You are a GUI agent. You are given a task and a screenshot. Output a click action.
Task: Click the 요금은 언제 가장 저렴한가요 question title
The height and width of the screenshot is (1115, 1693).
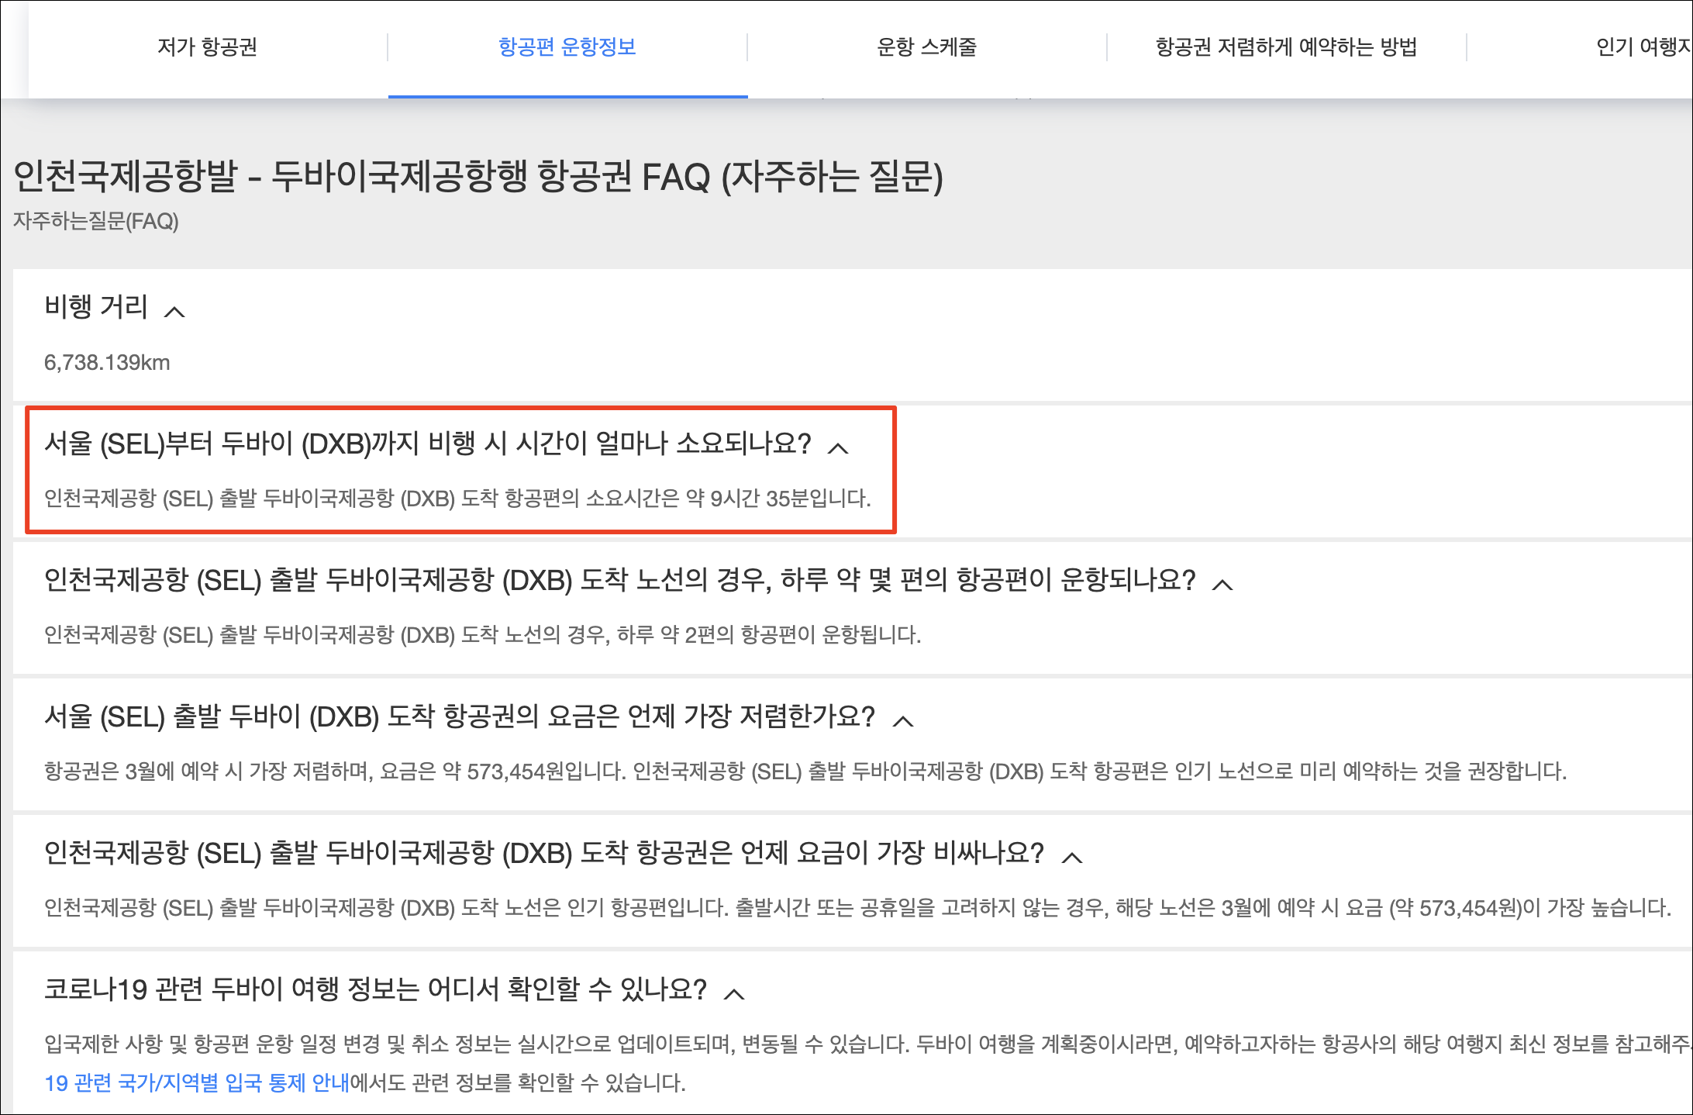pos(459,716)
